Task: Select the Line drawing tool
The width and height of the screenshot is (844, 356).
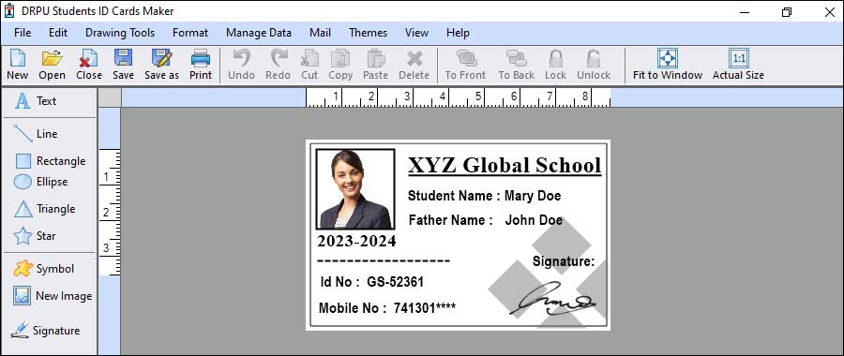Action: (36, 133)
